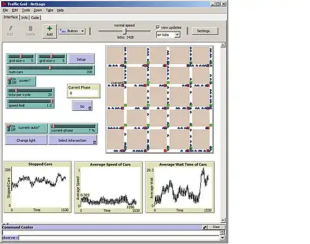This screenshot has width=310, height=244.
Task: Click the Average Wait Time of Cars plot
Action: tap(180, 187)
